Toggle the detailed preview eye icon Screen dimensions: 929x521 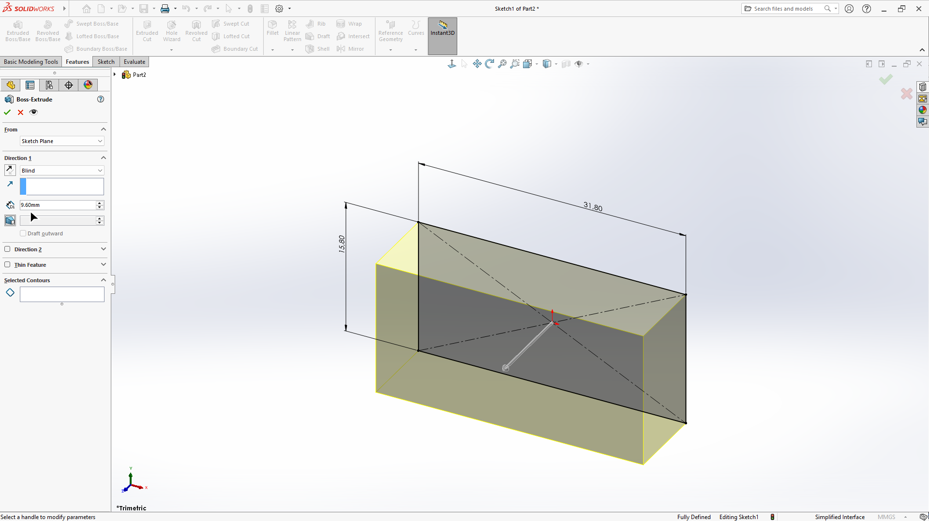[33, 112]
